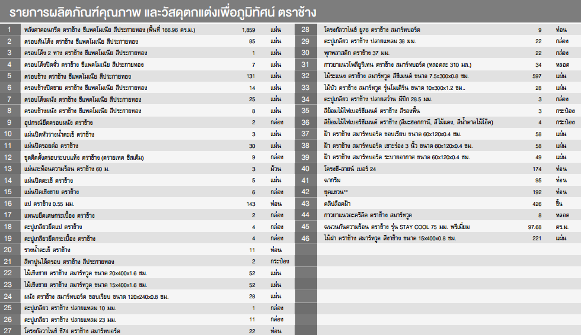Click row number cell 27

click(8, 331)
